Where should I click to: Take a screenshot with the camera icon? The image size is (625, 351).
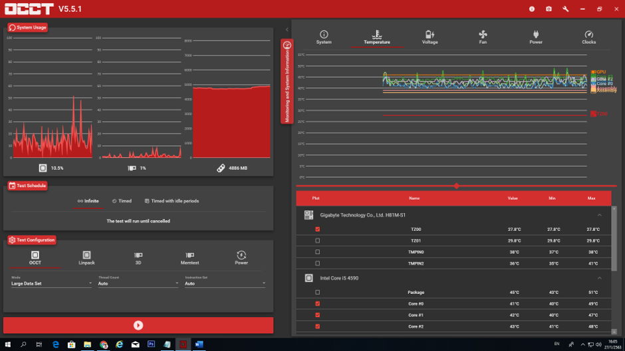[549, 9]
